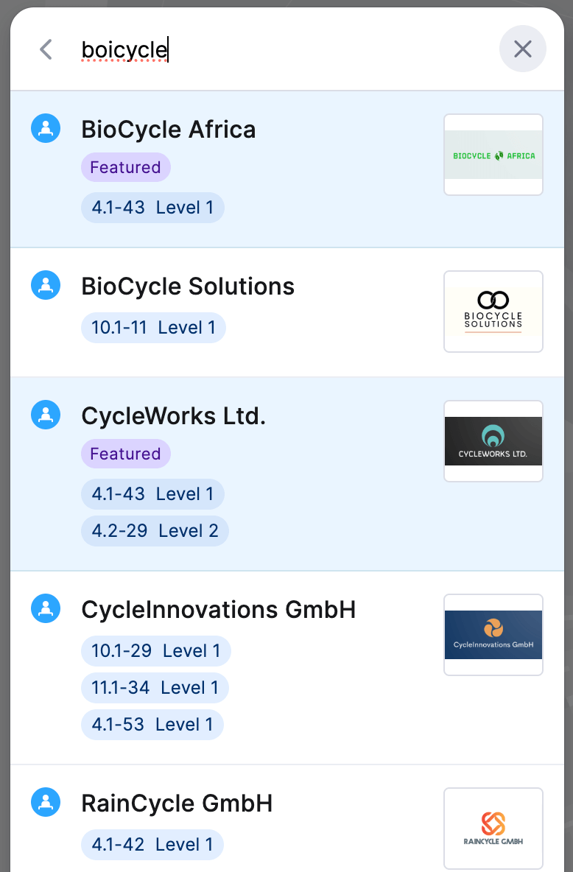Open the CycleWorks Ltd. logo thumbnail

coord(493,441)
